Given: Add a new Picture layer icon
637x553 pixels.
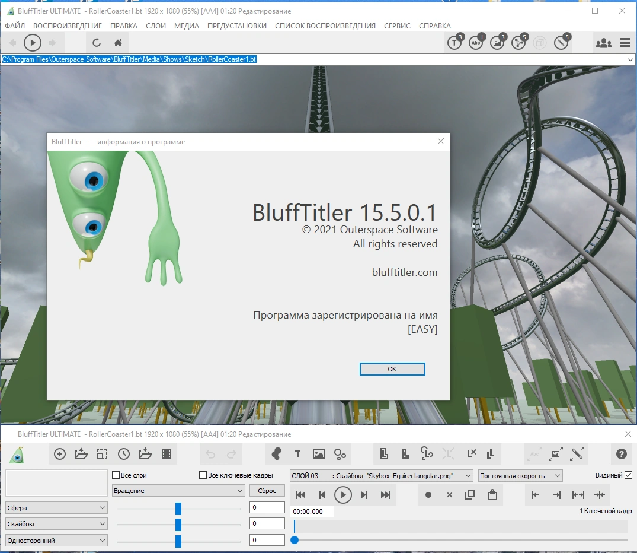Looking at the screenshot, I should [319, 454].
